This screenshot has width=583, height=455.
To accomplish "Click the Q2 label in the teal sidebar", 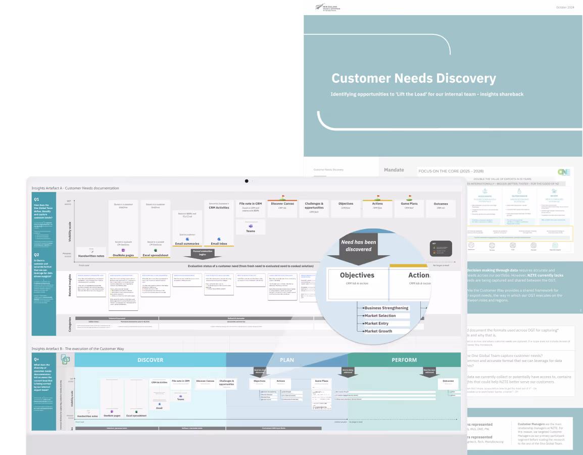I will 36,255.
